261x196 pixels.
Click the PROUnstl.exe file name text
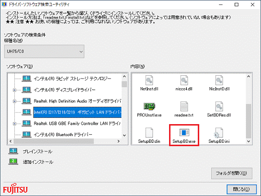pyautogui.click(x=149, y=115)
